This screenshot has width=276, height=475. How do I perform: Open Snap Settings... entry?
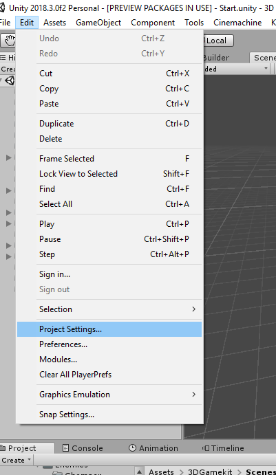click(109, 415)
